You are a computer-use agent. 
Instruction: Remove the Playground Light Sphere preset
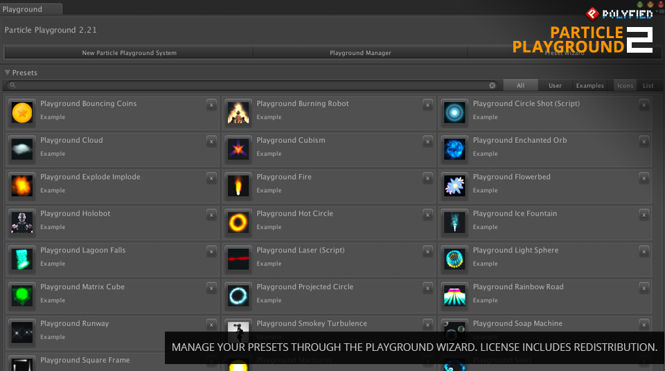click(644, 251)
